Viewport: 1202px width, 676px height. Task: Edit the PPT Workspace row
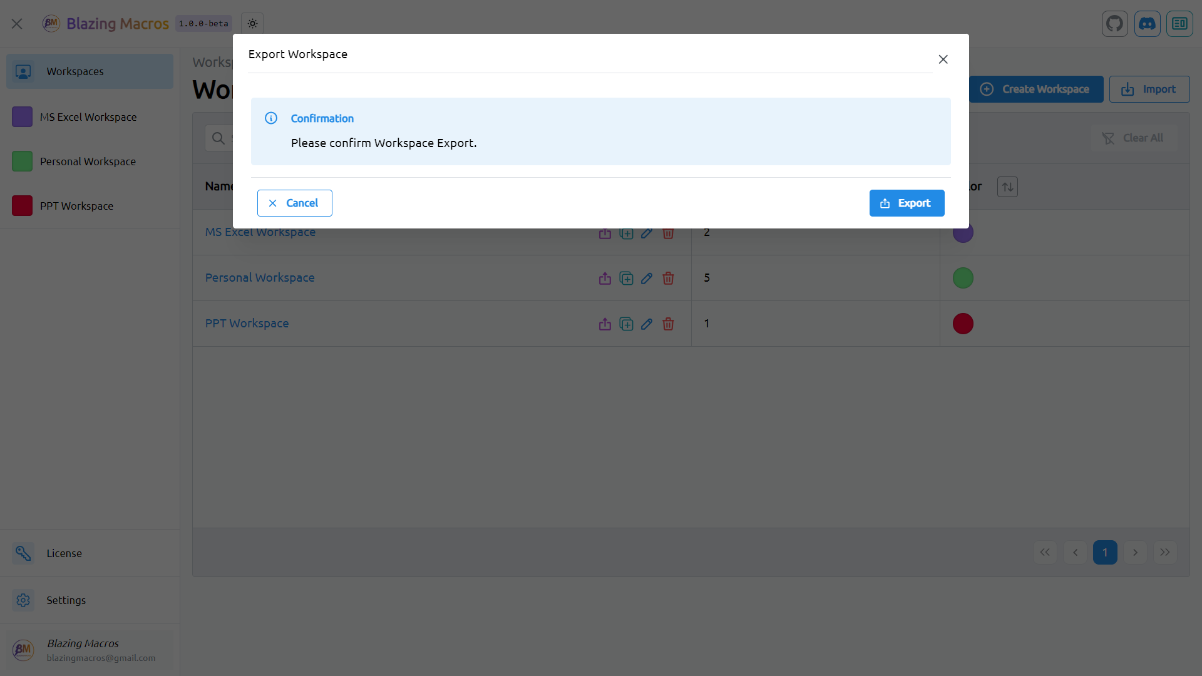coord(647,324)
